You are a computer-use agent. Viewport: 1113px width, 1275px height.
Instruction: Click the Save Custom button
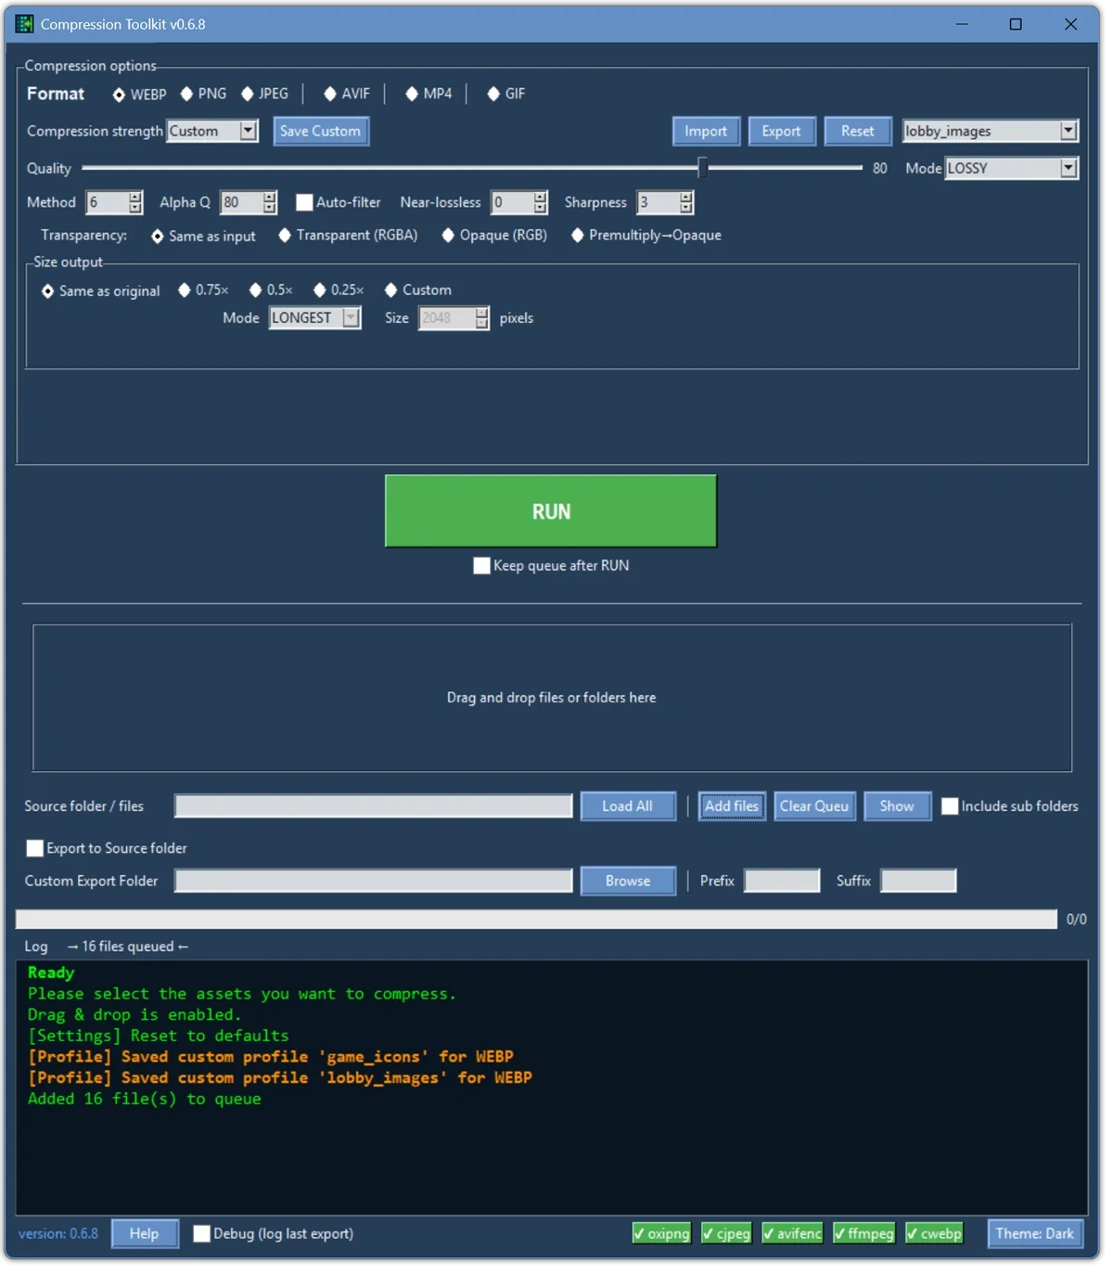coord(321,131)
